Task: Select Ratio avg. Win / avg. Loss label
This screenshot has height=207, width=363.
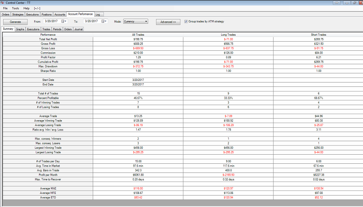Action: pos(48,130)
